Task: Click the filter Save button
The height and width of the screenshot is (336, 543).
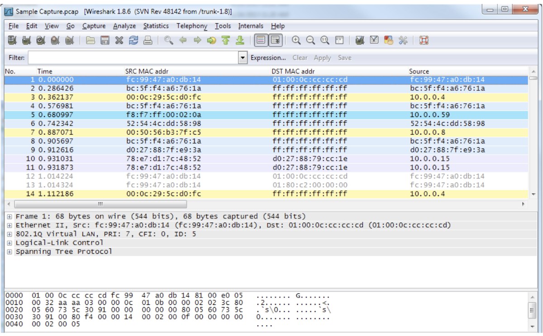Action: click(x=344, y=58)
